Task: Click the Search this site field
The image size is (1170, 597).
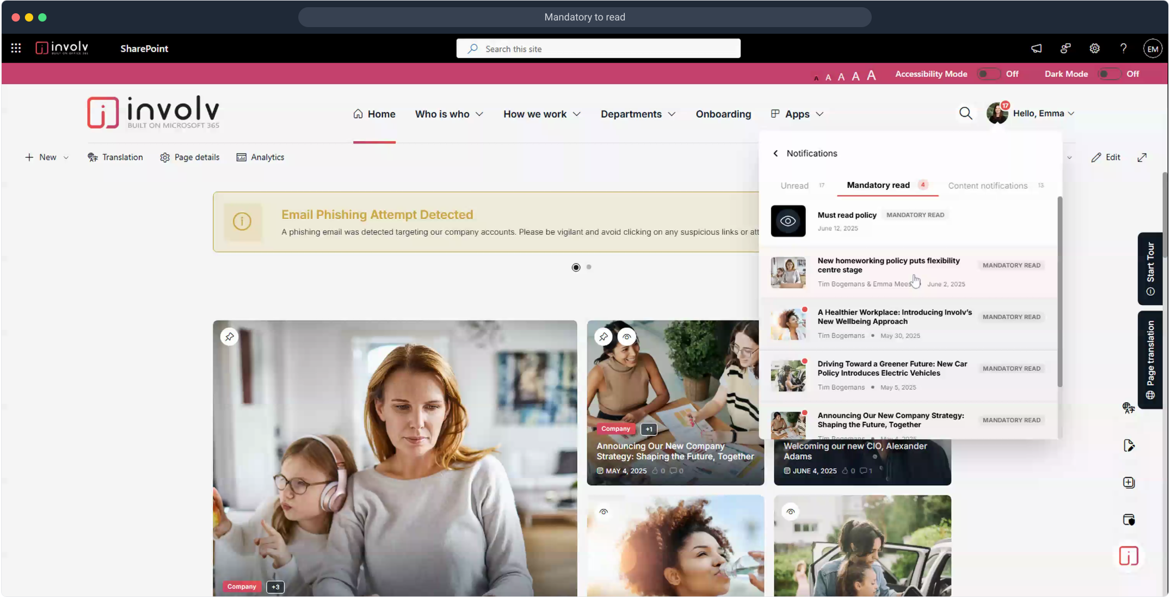Action: [598, 49]
